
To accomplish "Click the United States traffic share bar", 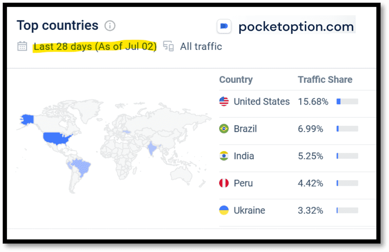I will coord(347,101).
